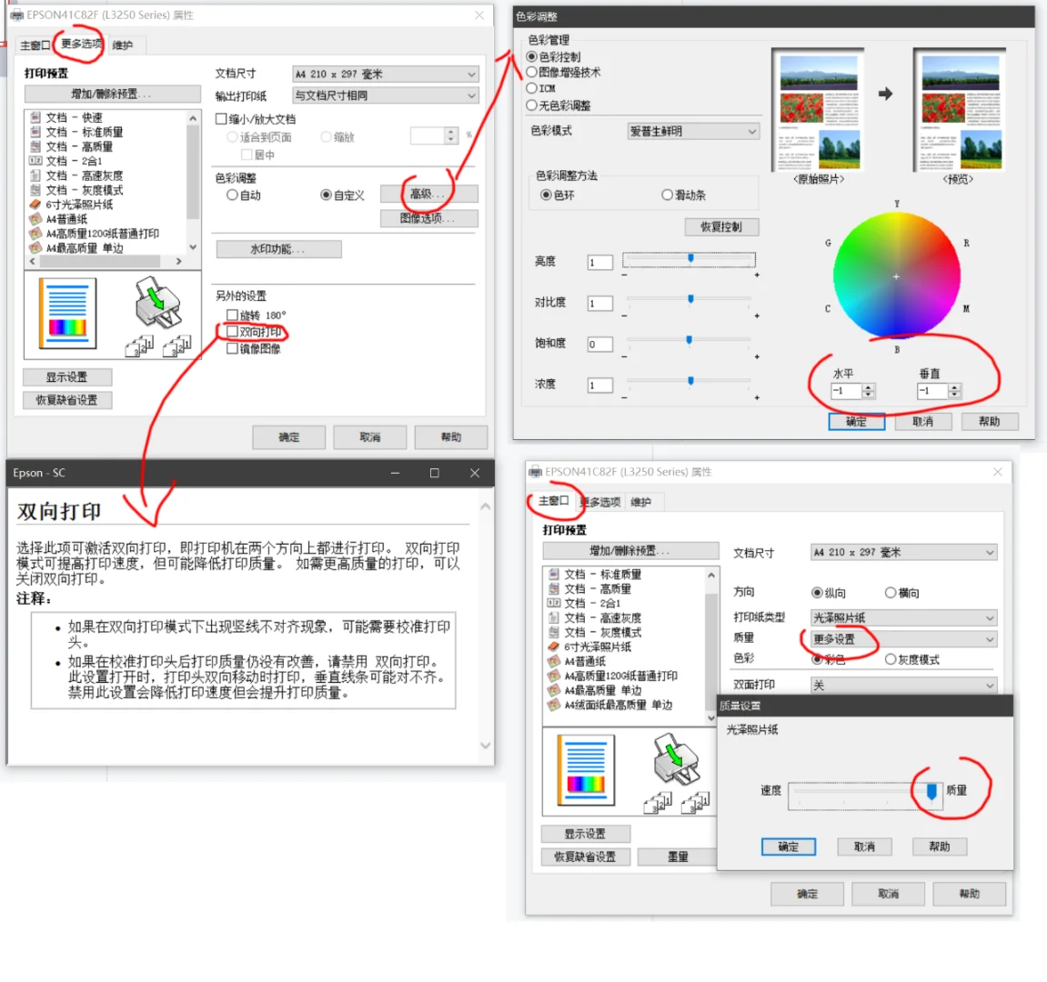Click 增加/删除预置 in top-left window
Image resolution: width=1047 pixels, height=982 pixels.
tap(113, 95)
